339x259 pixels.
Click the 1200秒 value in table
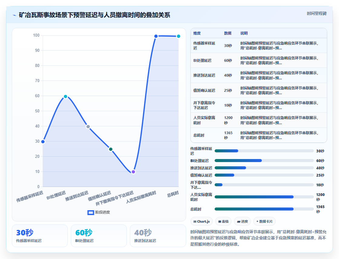click(x=228, y=120)
